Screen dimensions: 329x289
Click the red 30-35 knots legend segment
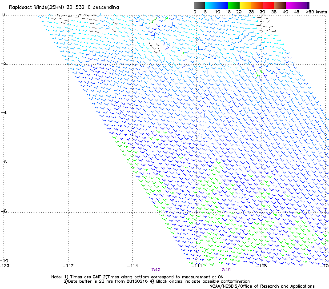point(269,5)
